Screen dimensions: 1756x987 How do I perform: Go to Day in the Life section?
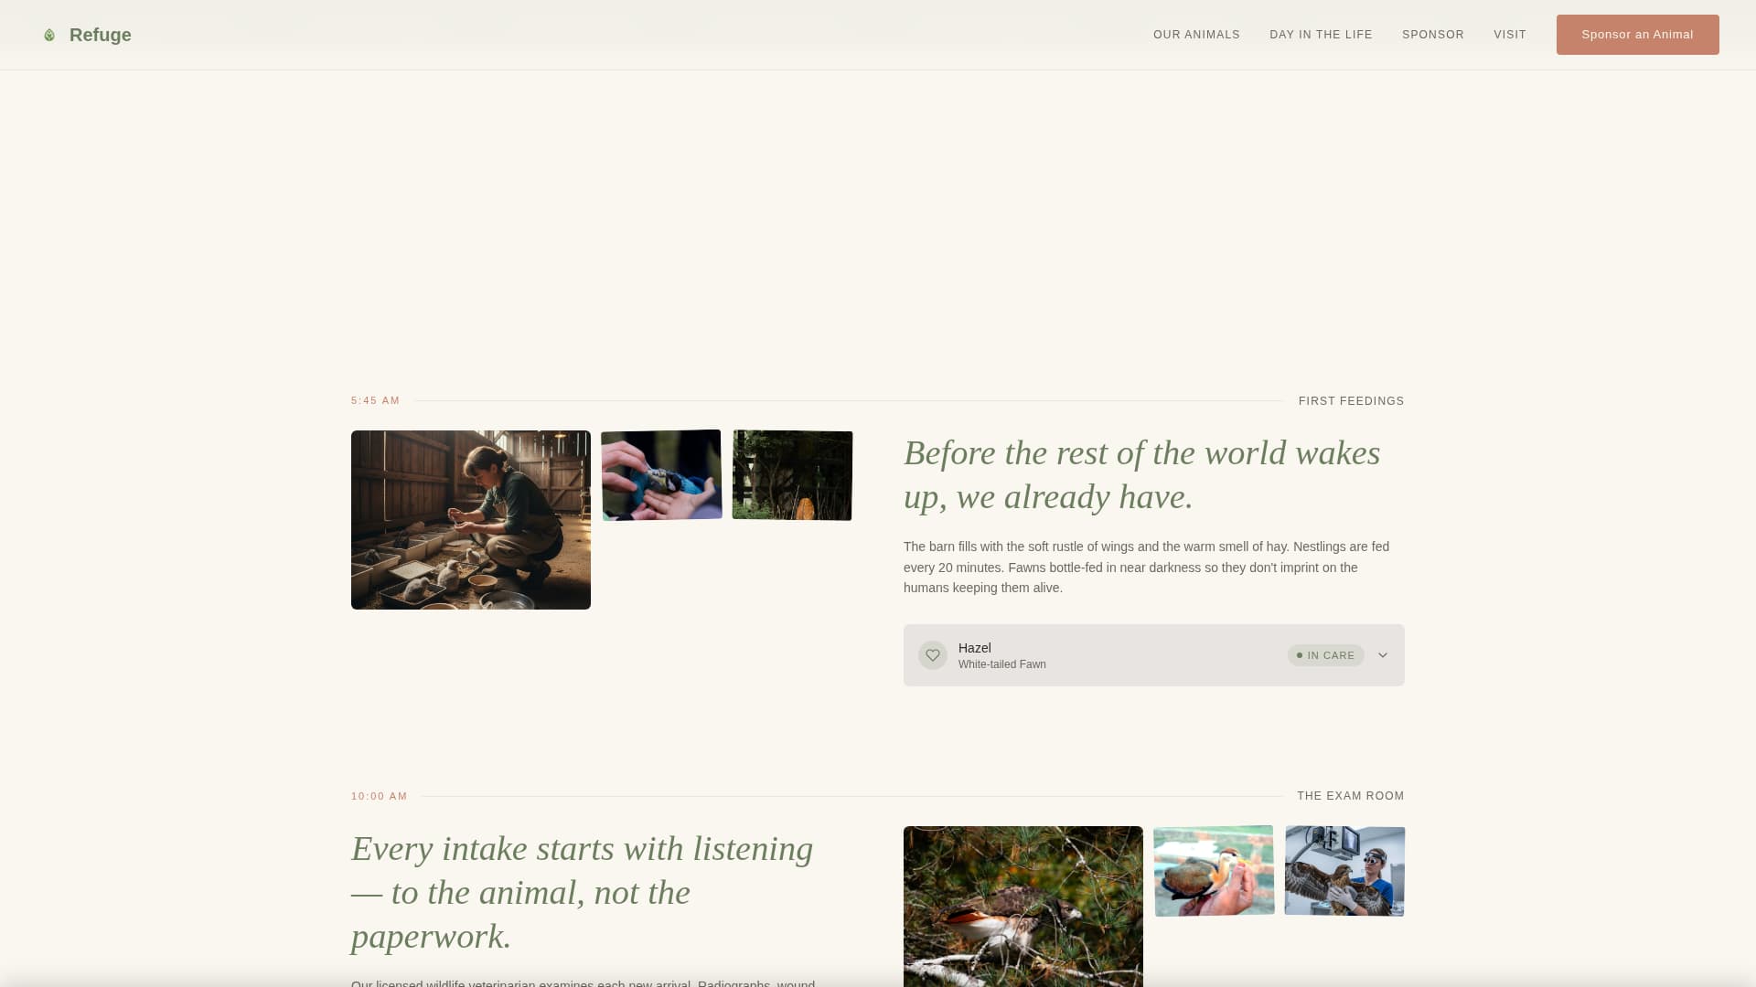[x=1321, y=35]
